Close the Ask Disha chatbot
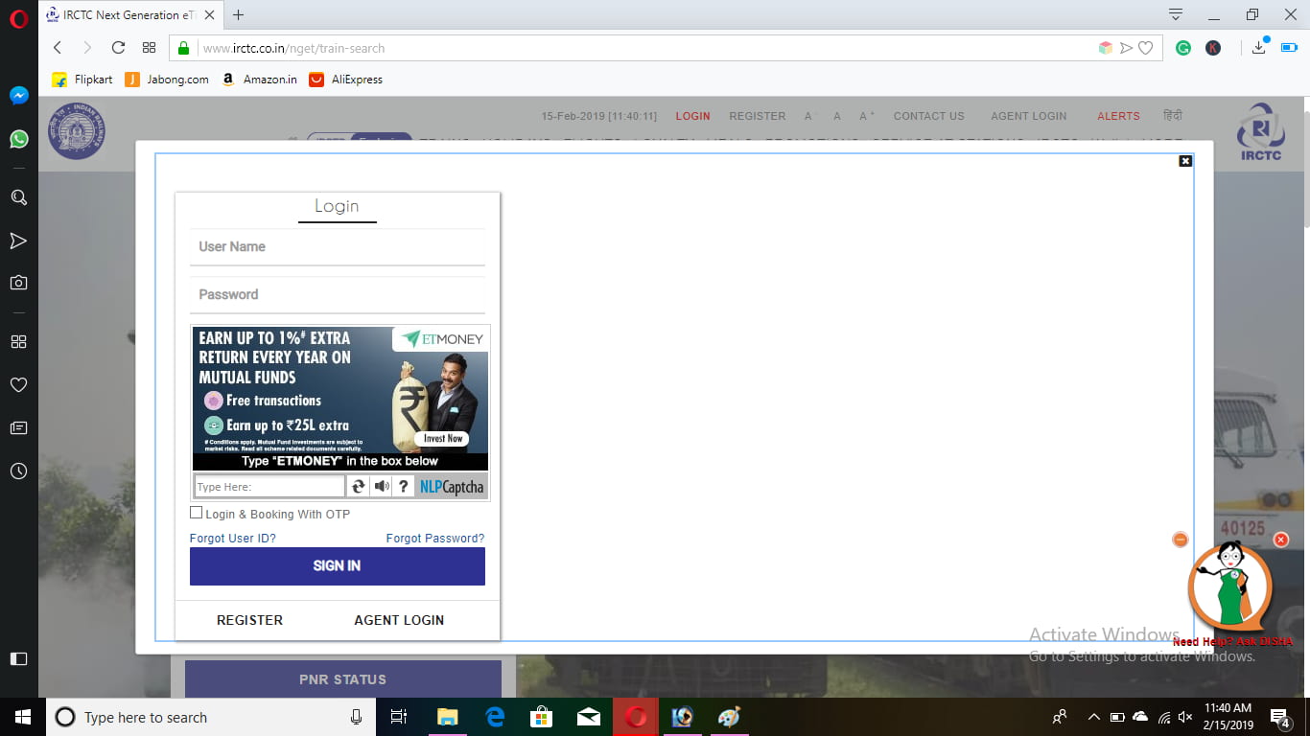Image resolution: width=1310 pixels, height=736 pixels. [1281, 540]
